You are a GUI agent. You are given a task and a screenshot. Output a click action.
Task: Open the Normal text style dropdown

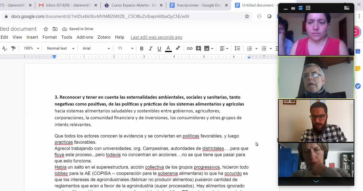pyautogui.click(x=60, y=48)
